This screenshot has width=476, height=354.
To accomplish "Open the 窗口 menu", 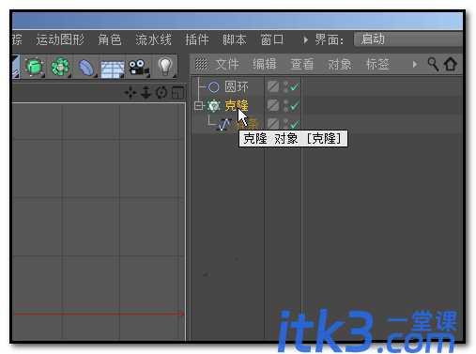I will pos(272,39).
